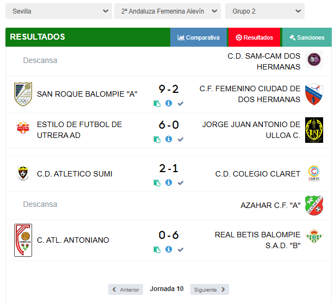334x303 pixels.
Task: Go to Siguiente jornada
Action: pos(209,289)
